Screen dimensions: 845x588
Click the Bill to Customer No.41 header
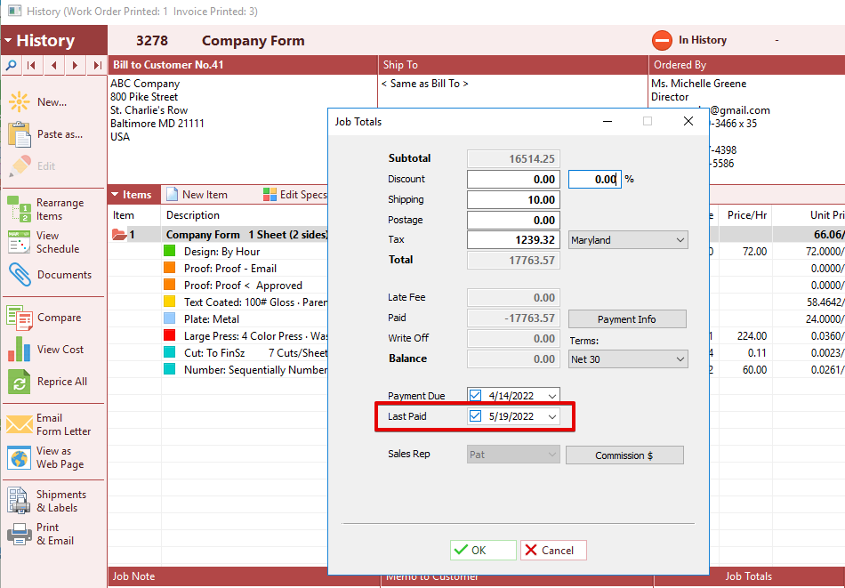click(243, 65)
